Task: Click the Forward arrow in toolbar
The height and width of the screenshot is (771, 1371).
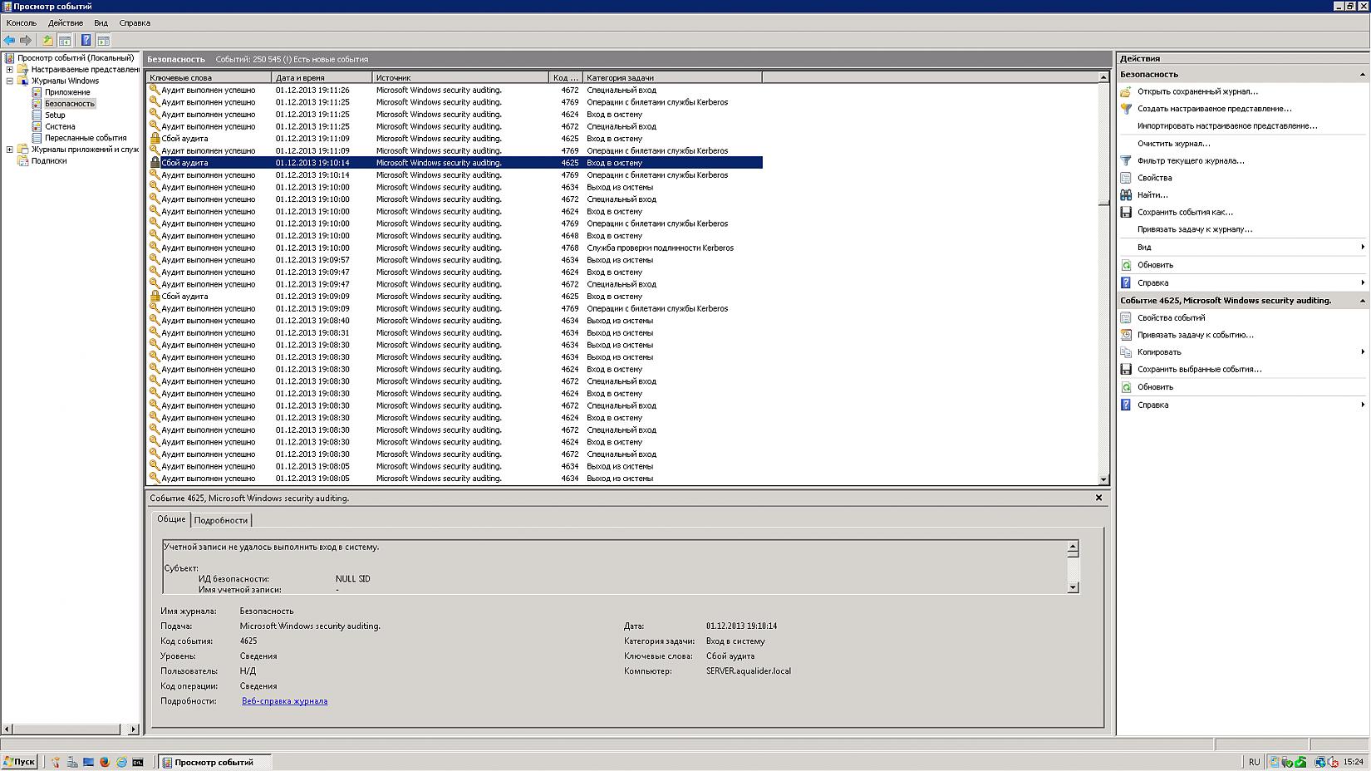Action: coord(26,40)
